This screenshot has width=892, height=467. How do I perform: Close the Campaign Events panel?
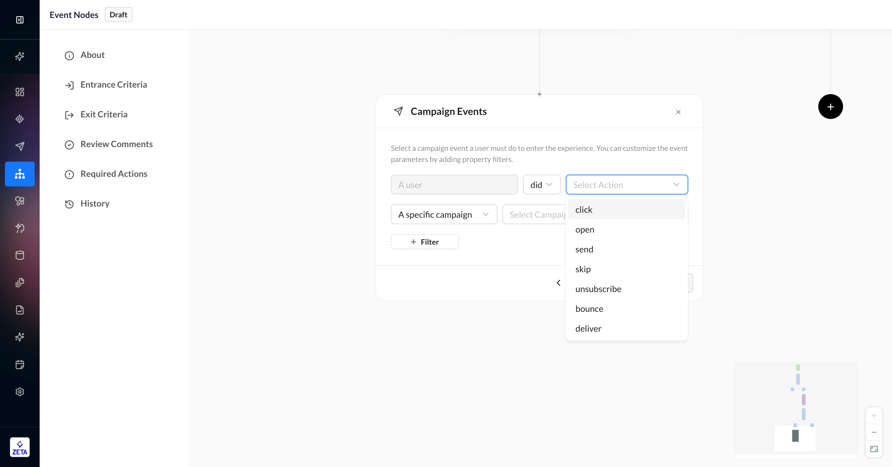678,112
